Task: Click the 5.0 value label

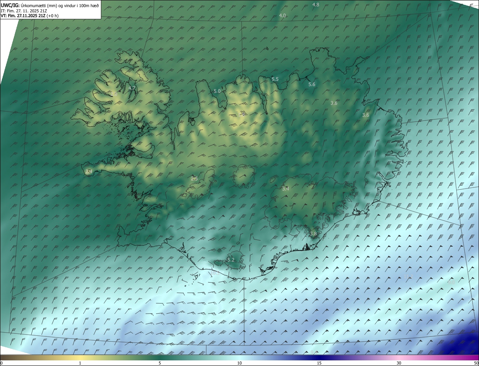Action: (x=217, y=91)
